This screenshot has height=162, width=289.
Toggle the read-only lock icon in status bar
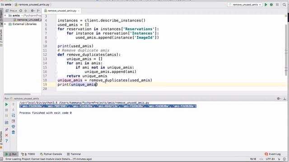(x=279, y=159)
